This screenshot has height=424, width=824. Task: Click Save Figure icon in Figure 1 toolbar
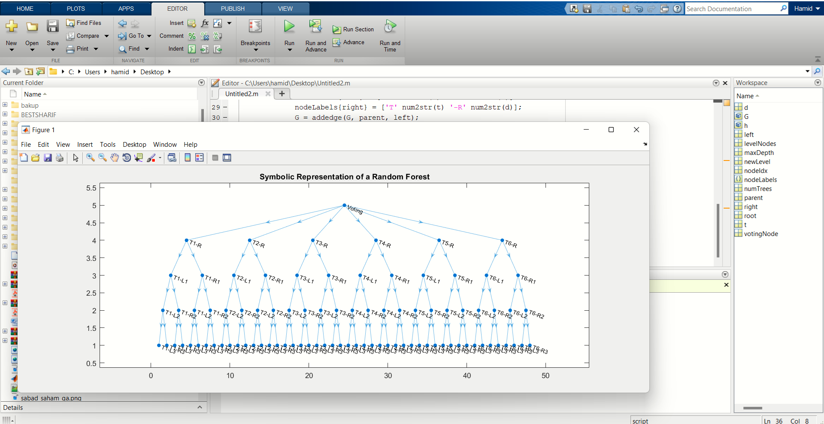48,158
